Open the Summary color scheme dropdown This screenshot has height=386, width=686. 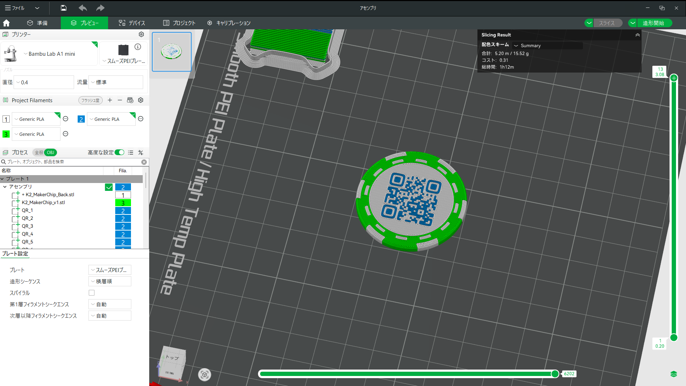tap(547, 46)
